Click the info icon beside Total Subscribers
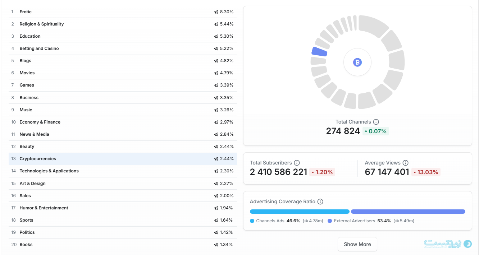The image size is (479, 255). point(297,163)
